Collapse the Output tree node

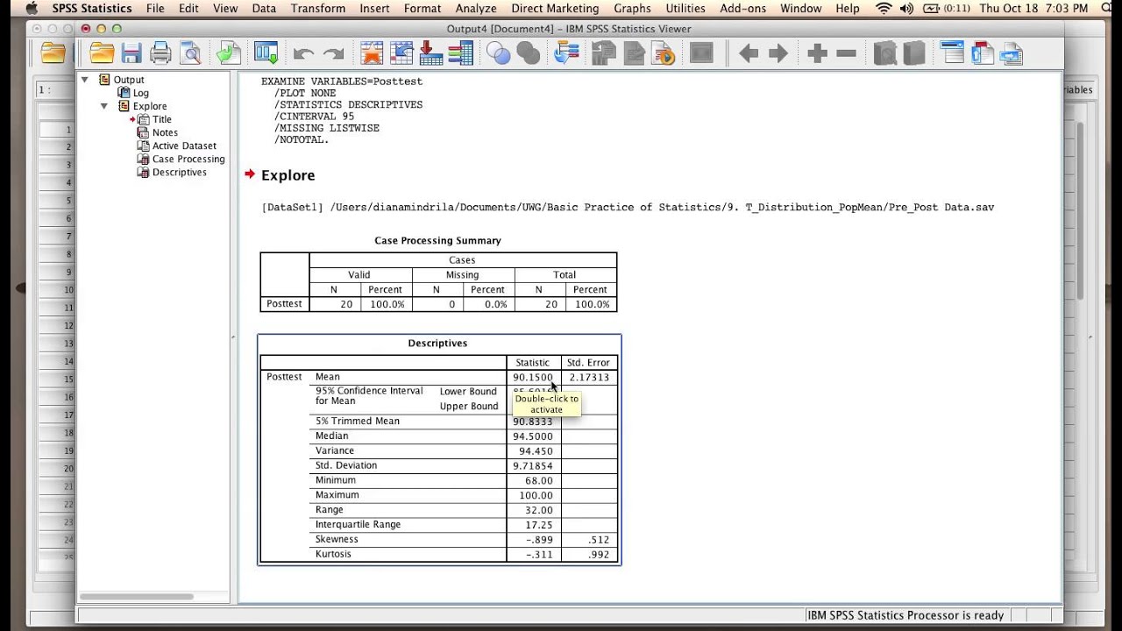[x=85, y=80]
